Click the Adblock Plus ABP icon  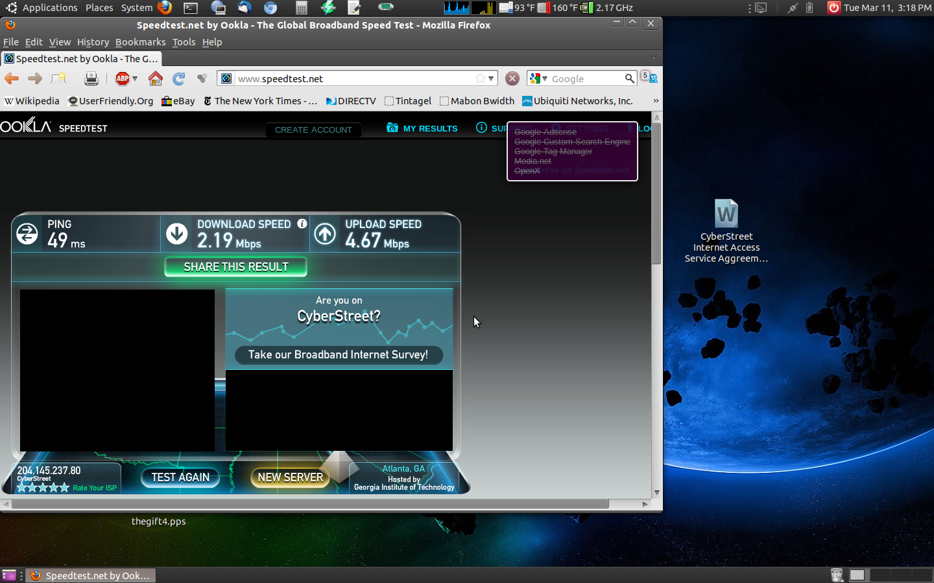[x=123, y=78]
